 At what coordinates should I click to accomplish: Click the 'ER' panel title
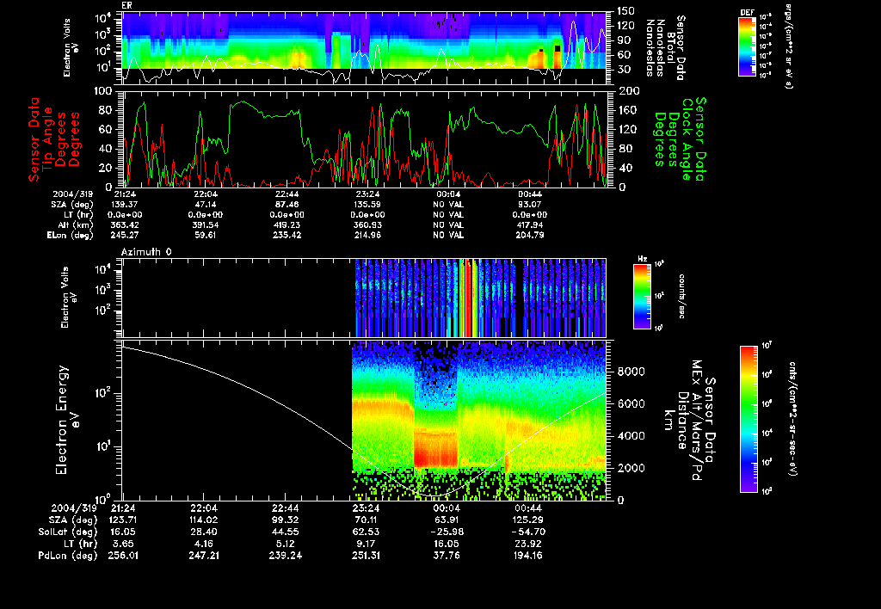(126, 6)
